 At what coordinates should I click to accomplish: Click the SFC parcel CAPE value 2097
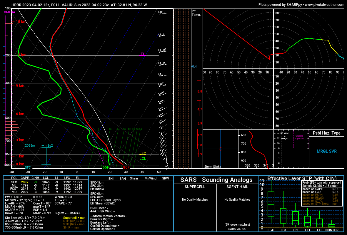click(x=25, y=182)
